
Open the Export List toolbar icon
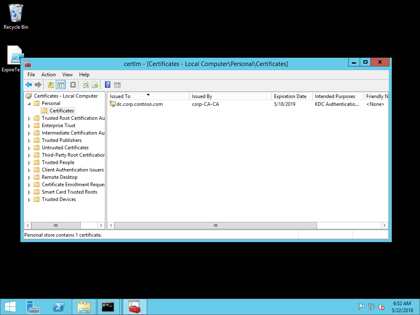(x=95, y=84)
